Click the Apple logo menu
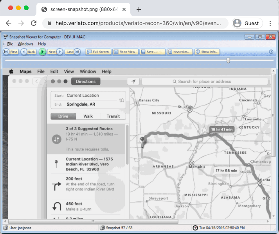Screen dimensions: 279x234 click(11, 71)
